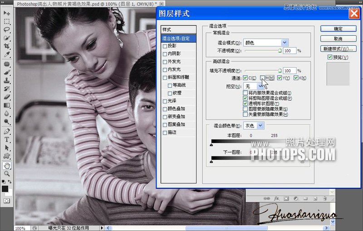Swap foreground and background colors icon
This screenshot has width=363, height=231.
(10, 182)
